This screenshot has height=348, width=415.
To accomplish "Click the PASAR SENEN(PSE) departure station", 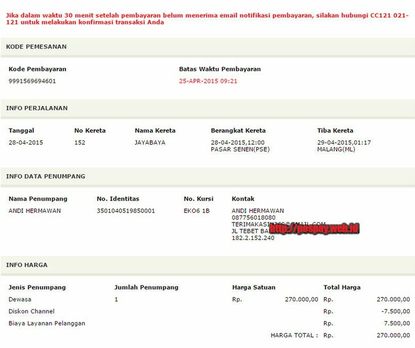I will [x=240, y=150].
